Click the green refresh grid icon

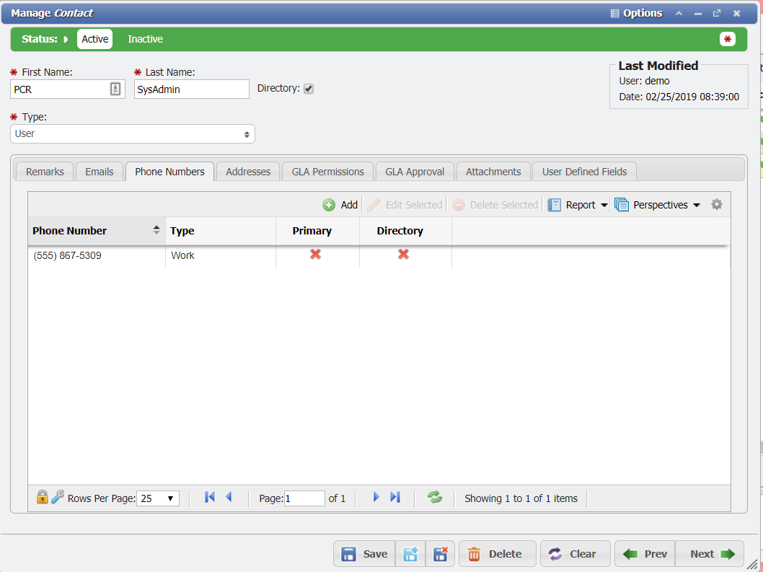(435, 497)
